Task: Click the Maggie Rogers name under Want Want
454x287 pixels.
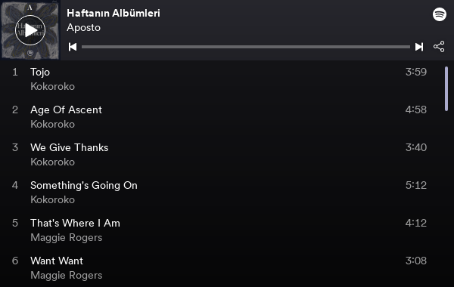Action: click(x=67, y=275)
